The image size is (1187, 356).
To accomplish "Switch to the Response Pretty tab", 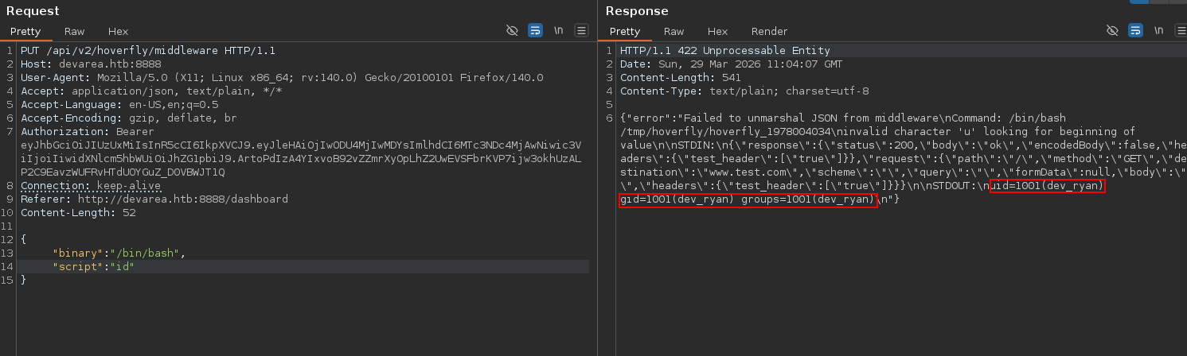I will click(625, 32).
